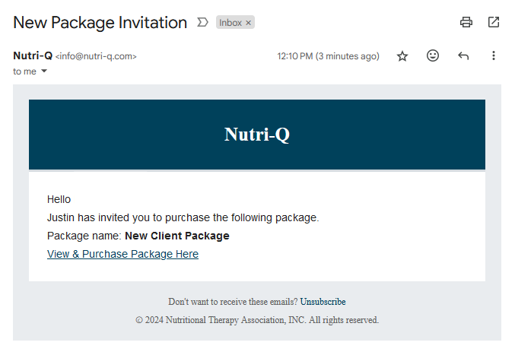Click the bold New Client Package text
The image size is (515, 355).
point(177,236)
